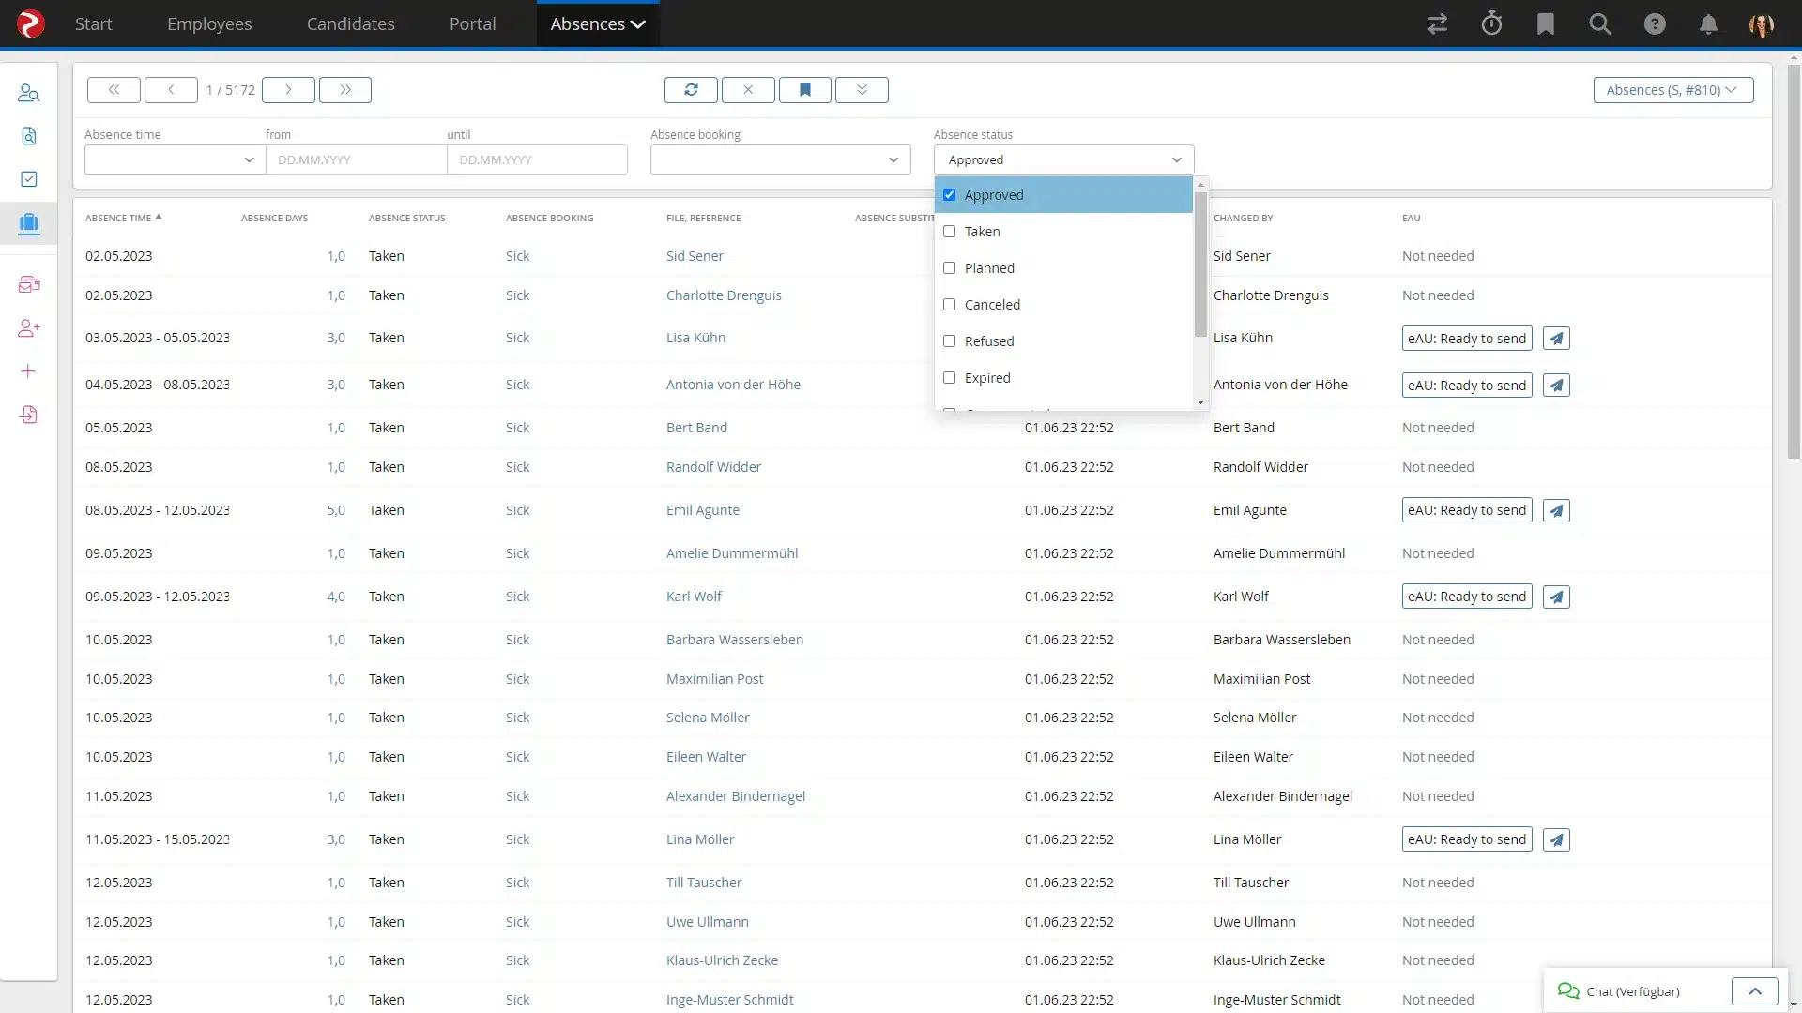Open the Portal tab
Screen dimensions: 1802x1013
pos(472,23)
